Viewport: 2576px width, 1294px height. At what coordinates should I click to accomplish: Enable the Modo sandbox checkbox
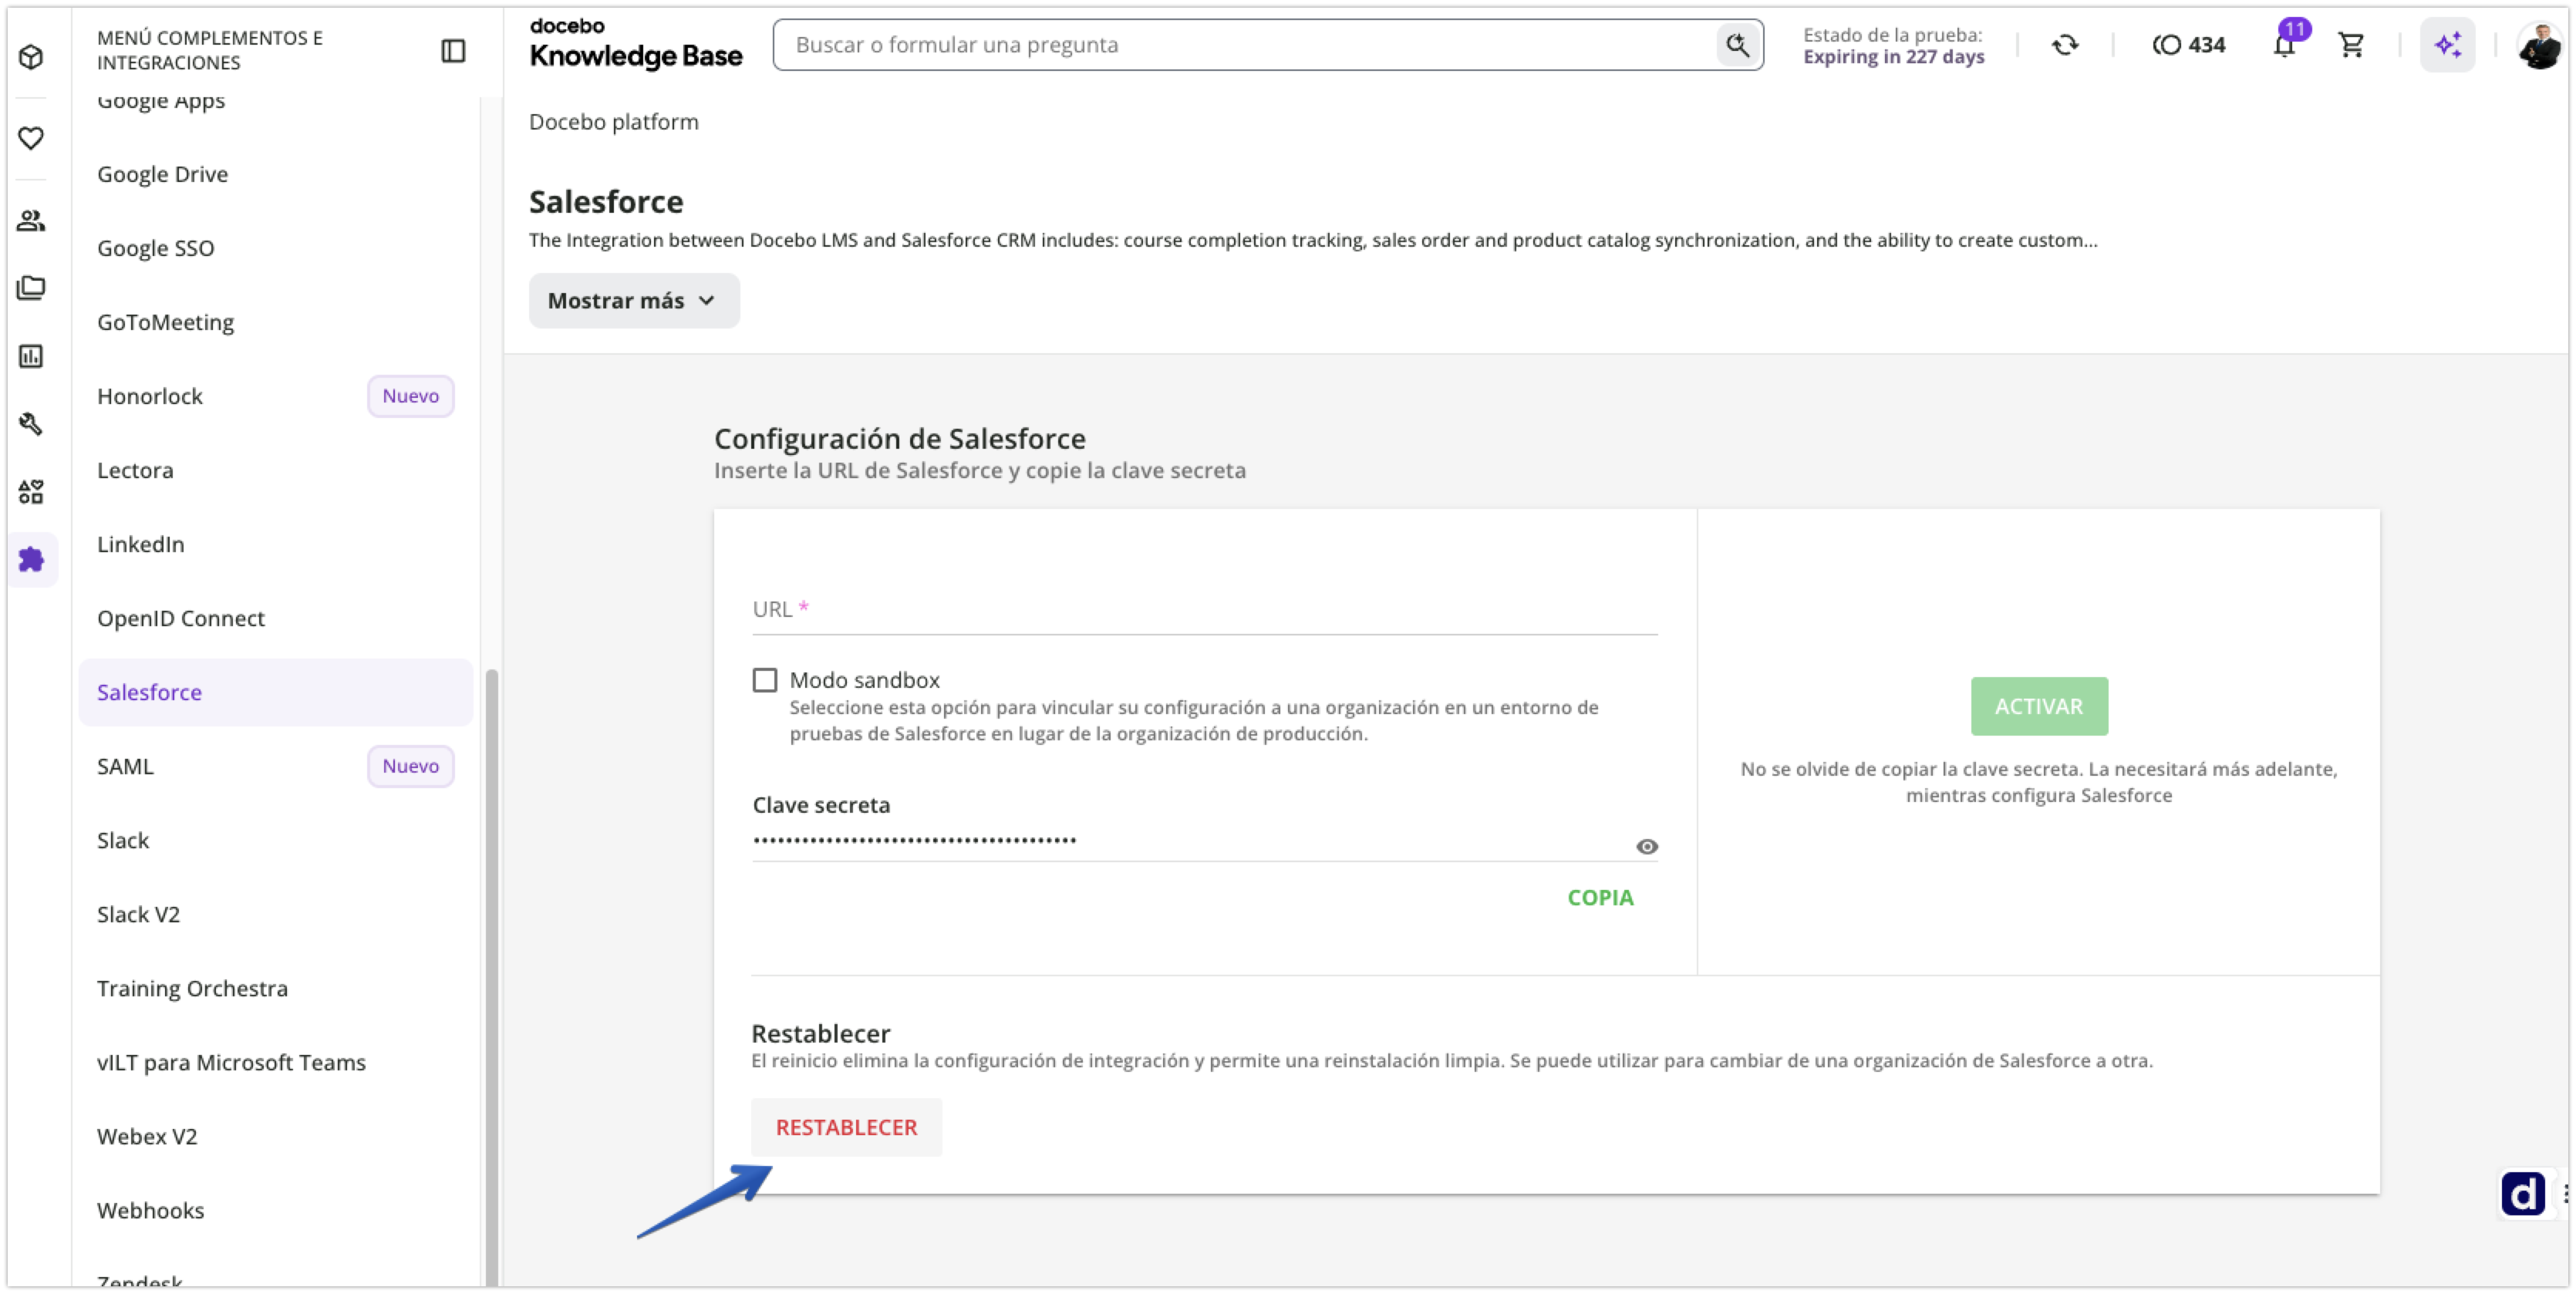(764, 680)
